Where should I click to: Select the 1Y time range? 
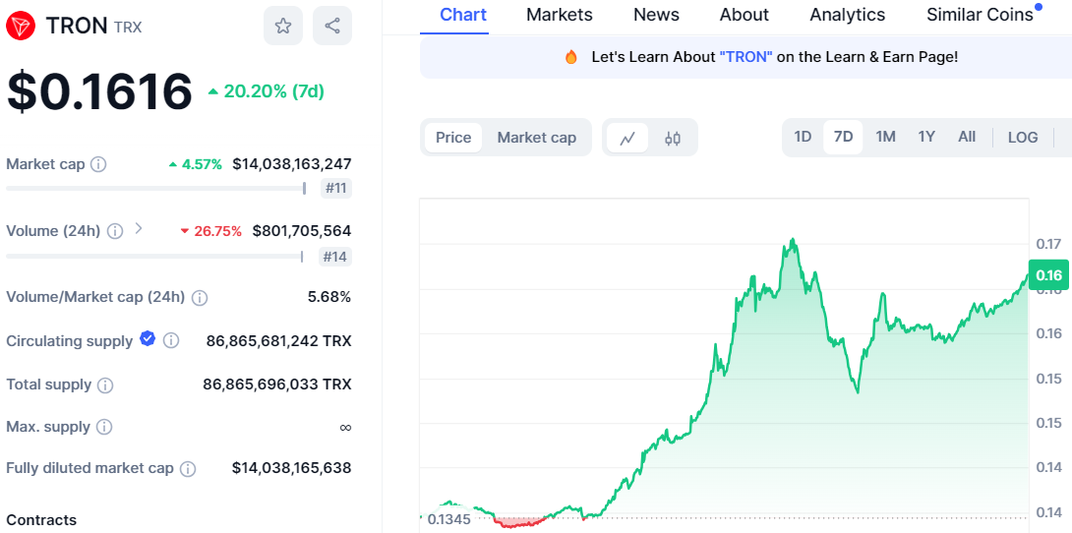[x=926, y=137]
